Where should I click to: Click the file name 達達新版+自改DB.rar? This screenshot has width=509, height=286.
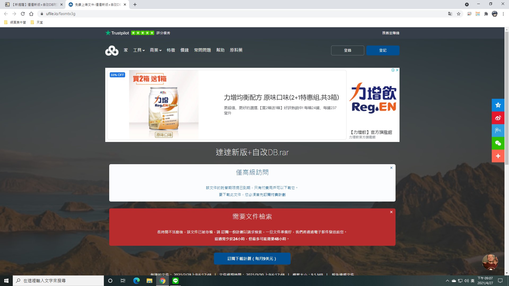[x=252, y=152]
